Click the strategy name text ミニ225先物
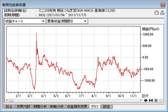Screen dimensions: 168x112 click(x=47, y=10)
